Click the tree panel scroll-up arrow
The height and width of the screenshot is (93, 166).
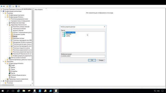click(32, 9)
